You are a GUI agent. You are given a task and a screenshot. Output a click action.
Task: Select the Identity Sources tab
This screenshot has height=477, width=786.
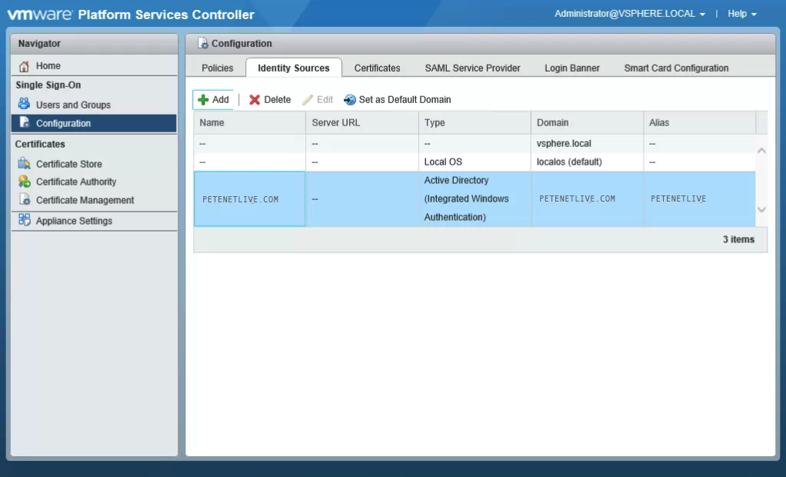coord(294,68)
